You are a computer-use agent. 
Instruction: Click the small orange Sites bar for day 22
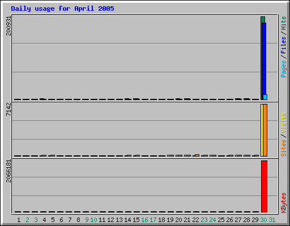(x=197, y=155)
